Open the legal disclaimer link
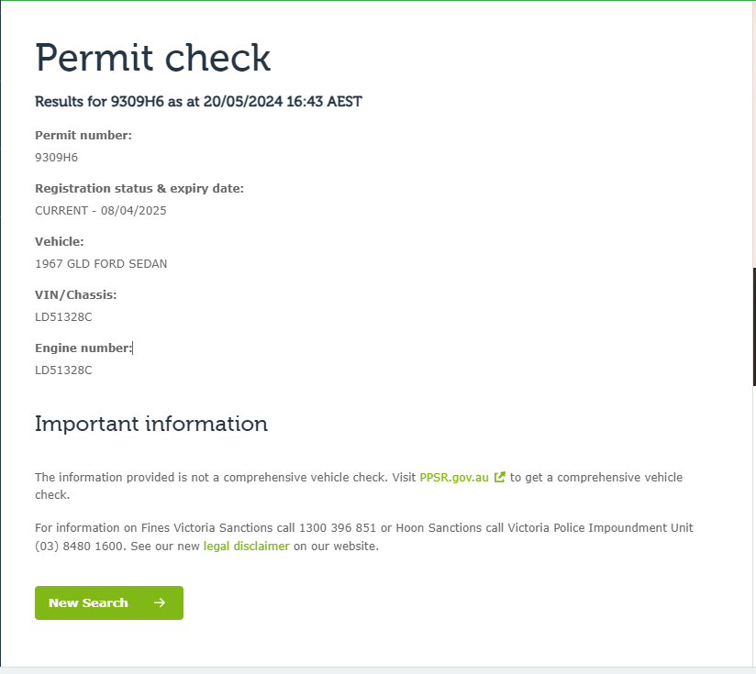 246,546
